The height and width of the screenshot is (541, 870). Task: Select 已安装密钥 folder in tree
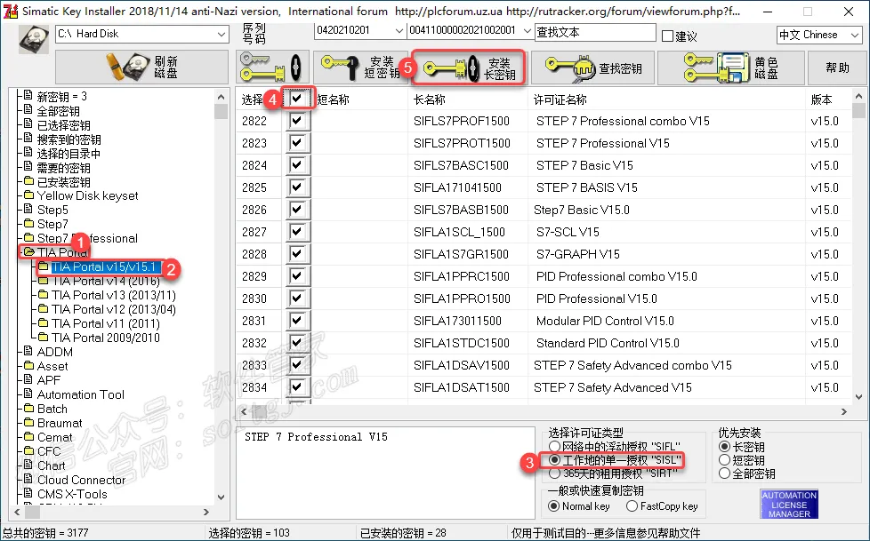pyautogui.click(x=63, y=182)
